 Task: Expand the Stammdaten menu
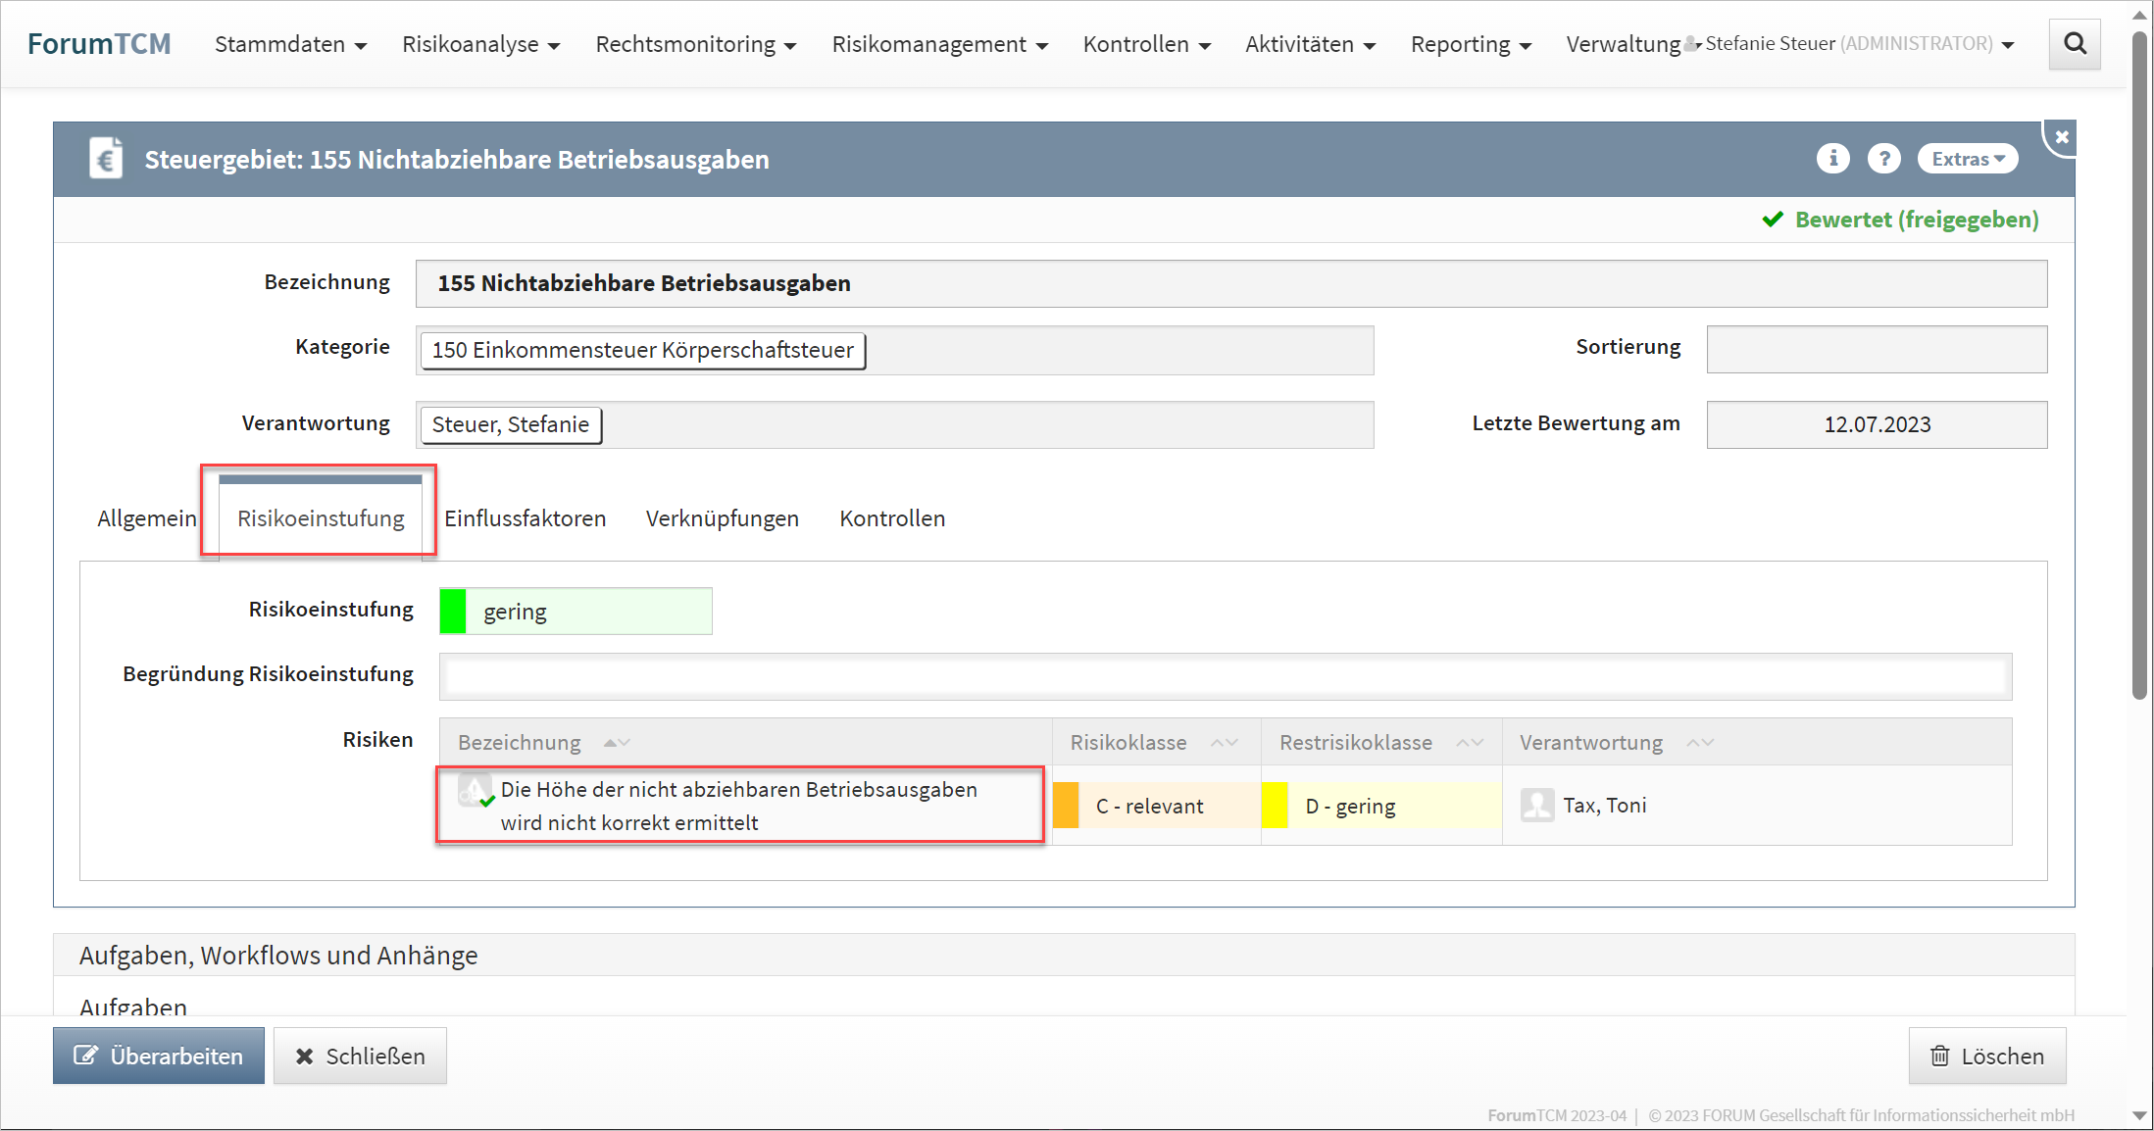[x=290, y=44]
